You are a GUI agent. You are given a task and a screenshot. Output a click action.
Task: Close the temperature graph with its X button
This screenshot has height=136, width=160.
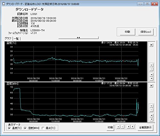click(151, 45)
